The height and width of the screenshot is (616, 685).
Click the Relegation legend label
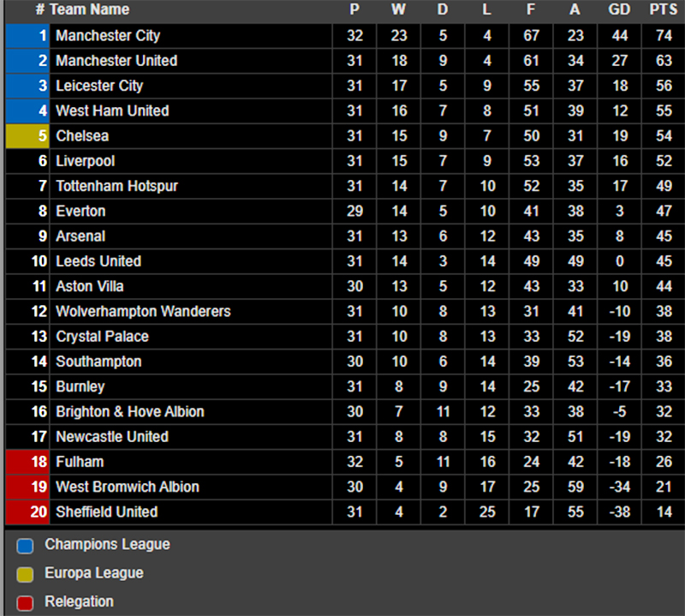[79, 601]
